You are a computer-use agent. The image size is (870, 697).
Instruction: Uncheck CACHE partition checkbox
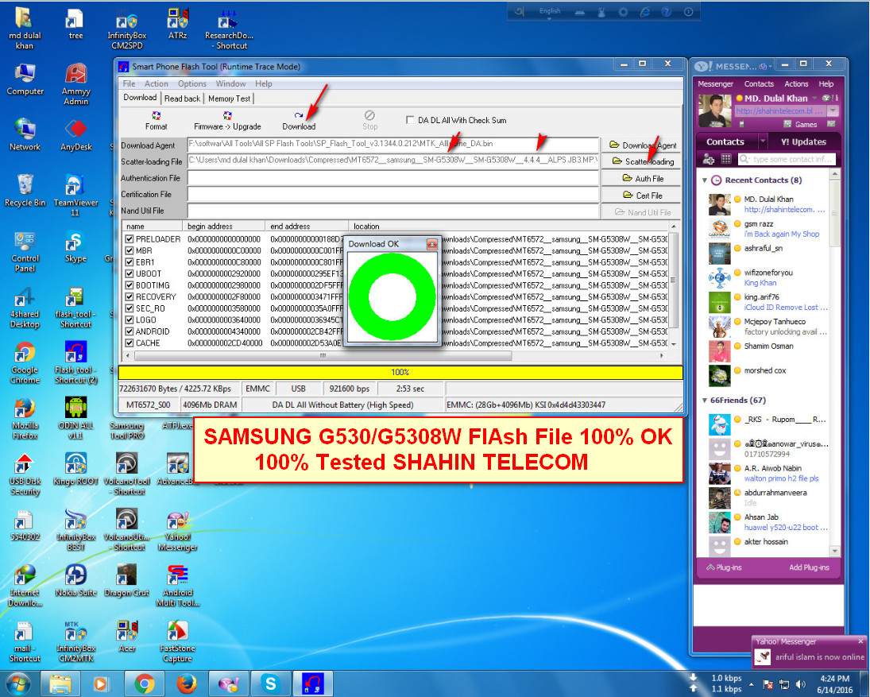pyautogui.click(x=130, y=343)
